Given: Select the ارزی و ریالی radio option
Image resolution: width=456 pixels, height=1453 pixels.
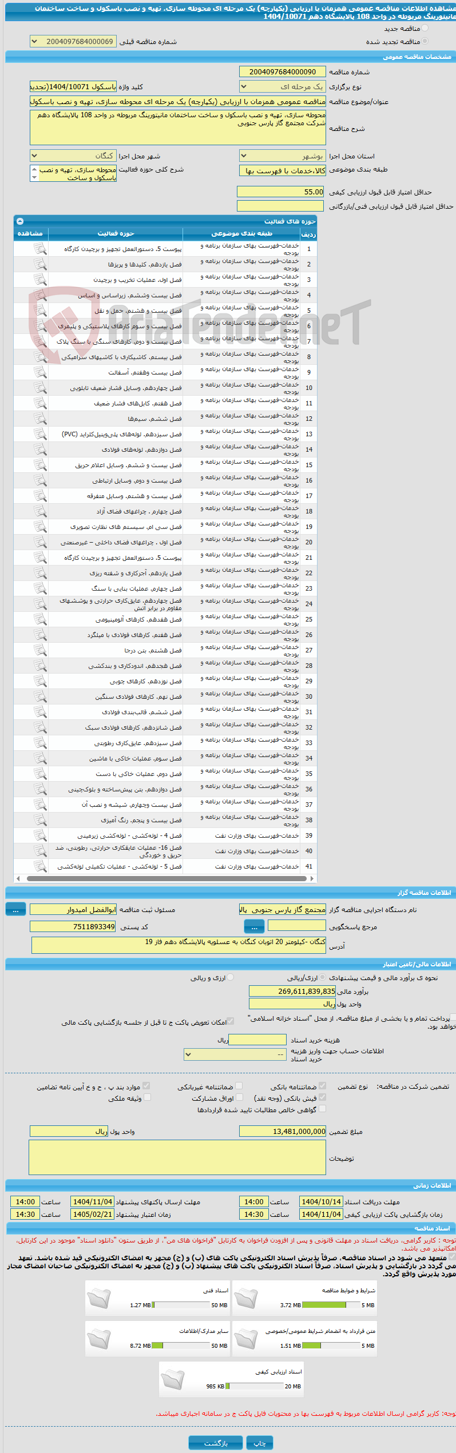Looking at the screenshot, I should point(231,977).
